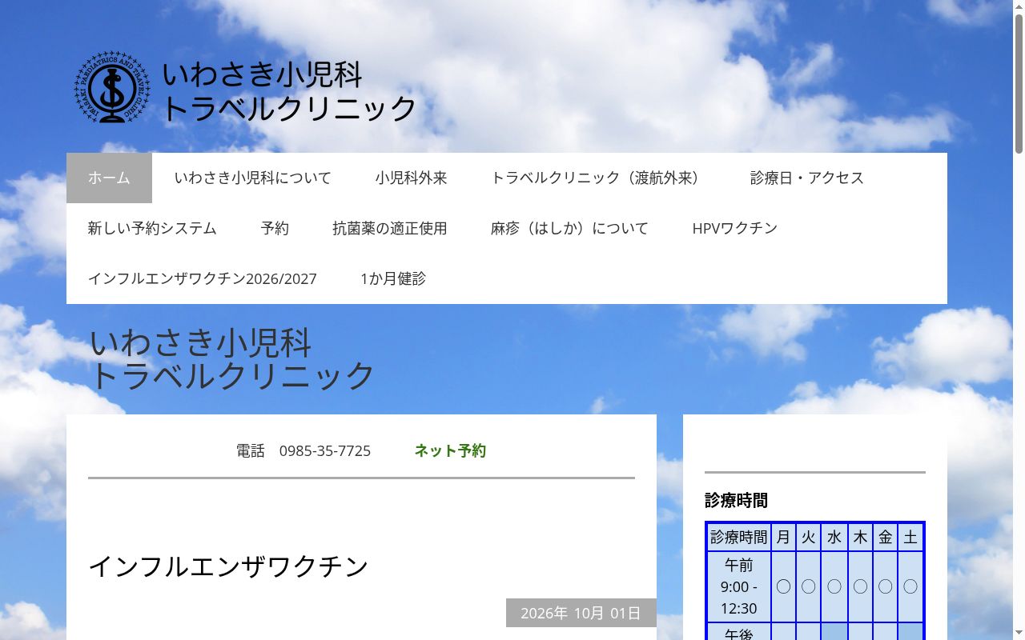Click the 診療時間 sidebar heading
Screen dimensions: 1025x640
click(x=736, y=500)
